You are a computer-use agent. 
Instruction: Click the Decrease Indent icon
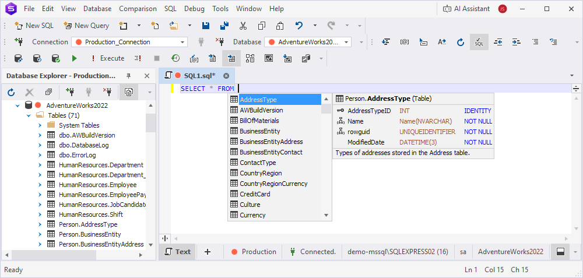point(498,42)
